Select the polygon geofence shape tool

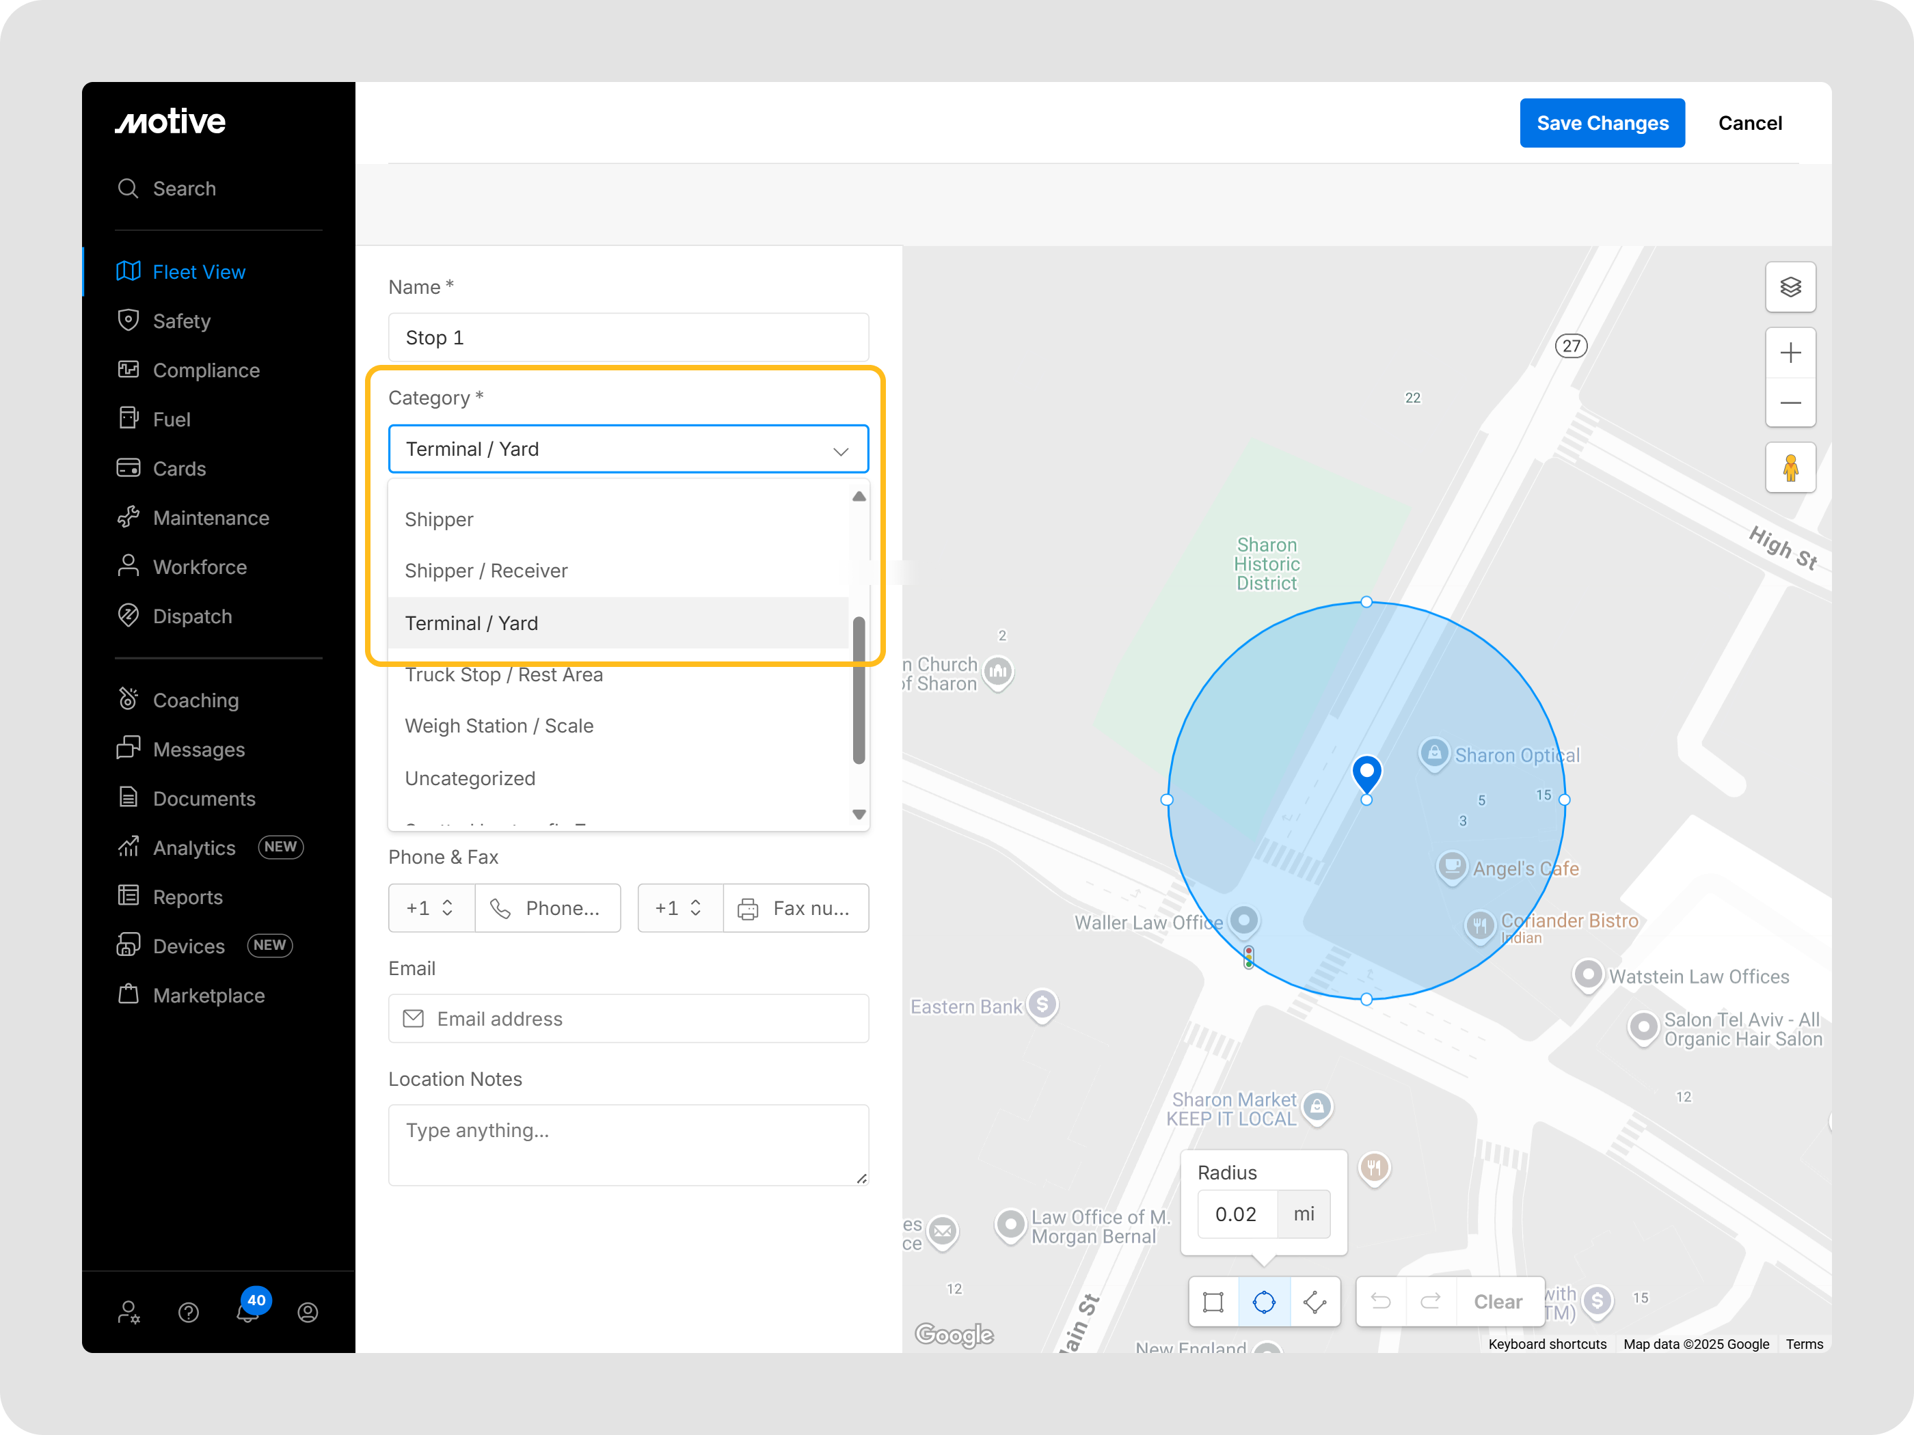point(1315,1302)
